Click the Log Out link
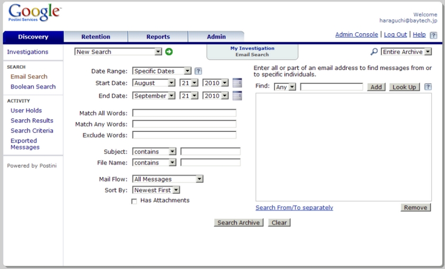445x269 pixels. [395, 34]
